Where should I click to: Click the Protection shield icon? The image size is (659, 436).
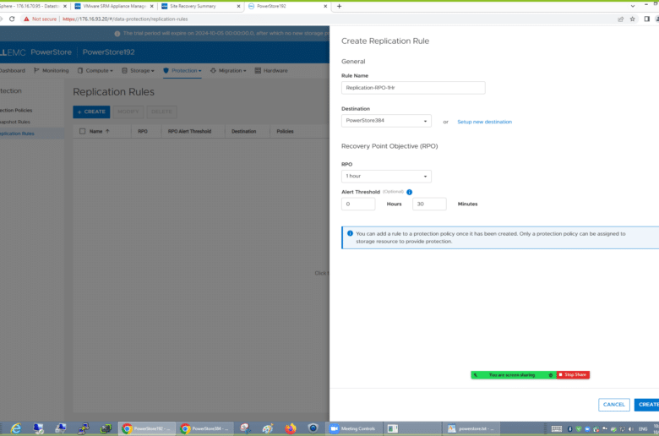click(x=166, y=71)
